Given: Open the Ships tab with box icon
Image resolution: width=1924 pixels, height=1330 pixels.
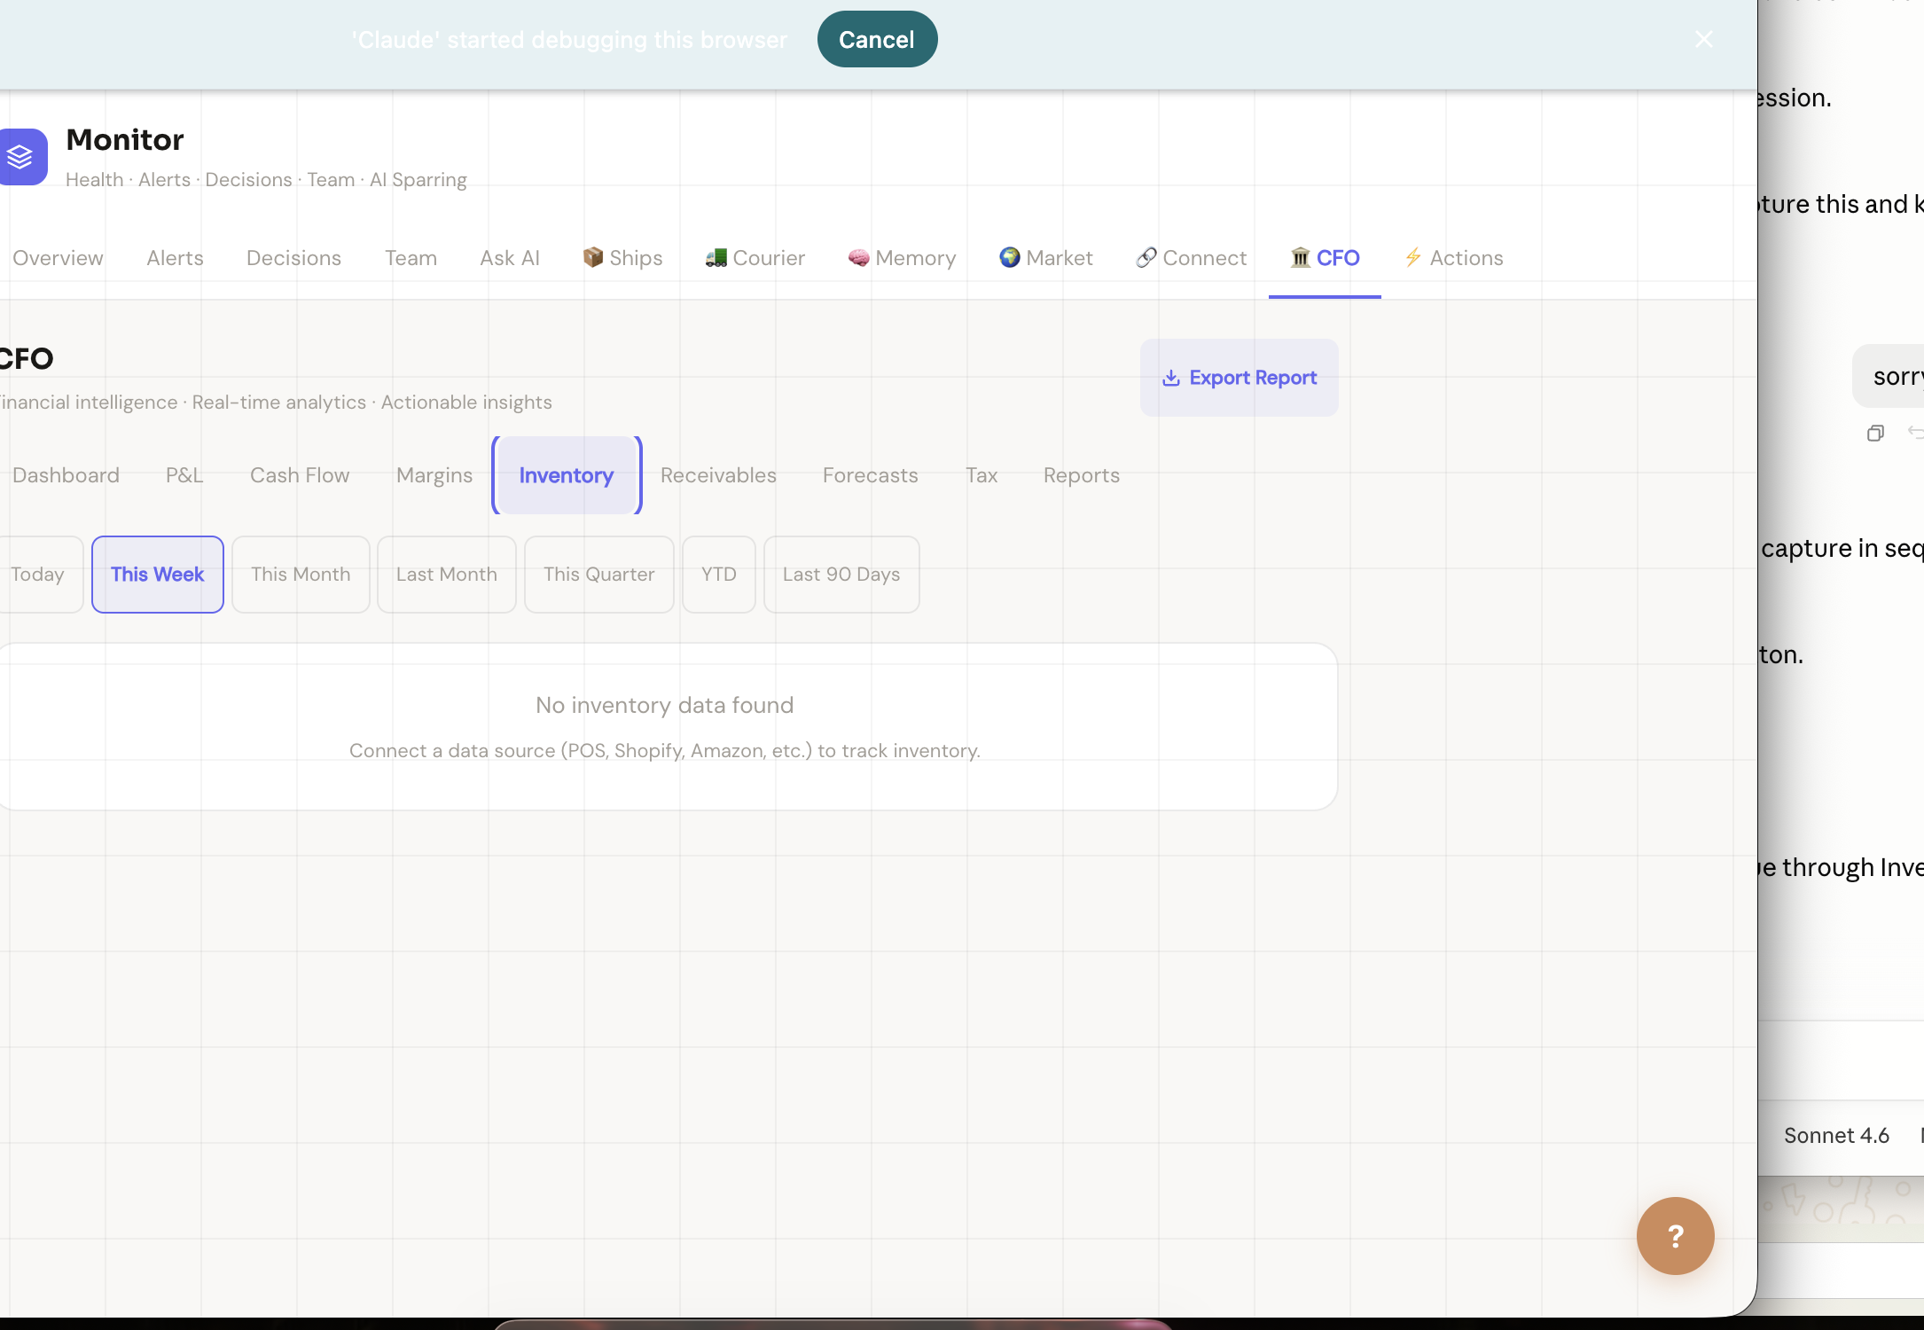Looking at the screenshot, I should pos(622,258).
